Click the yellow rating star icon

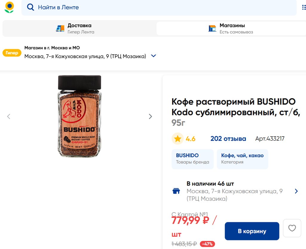tap(178, 139)
